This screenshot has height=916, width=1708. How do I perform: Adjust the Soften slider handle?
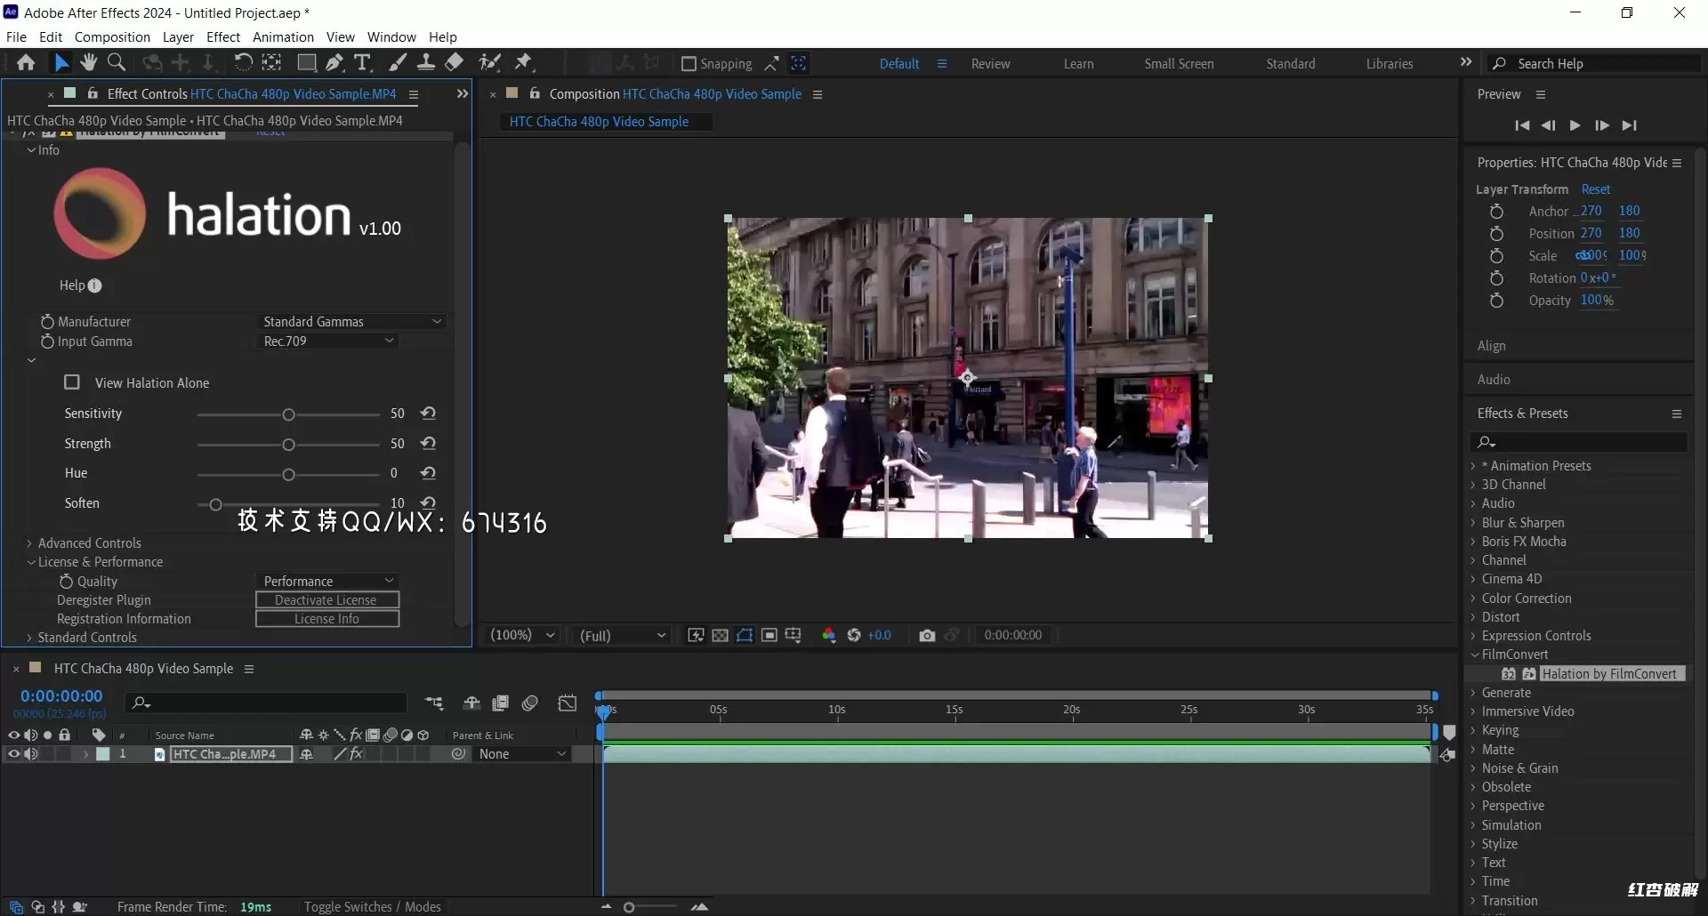click(215, 504)
